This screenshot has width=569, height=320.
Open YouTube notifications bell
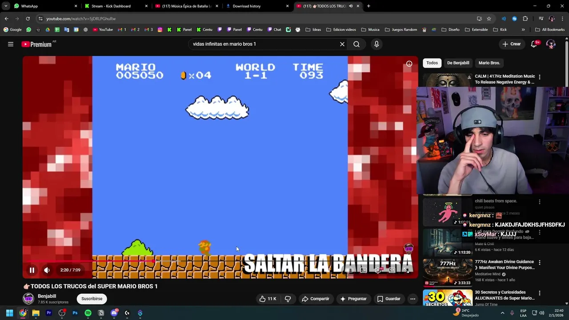tap(534, 44)
